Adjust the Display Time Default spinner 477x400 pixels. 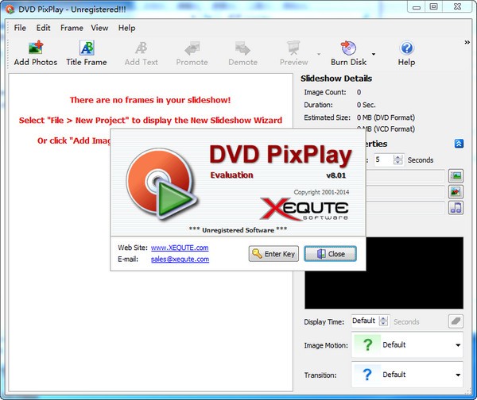384,321
